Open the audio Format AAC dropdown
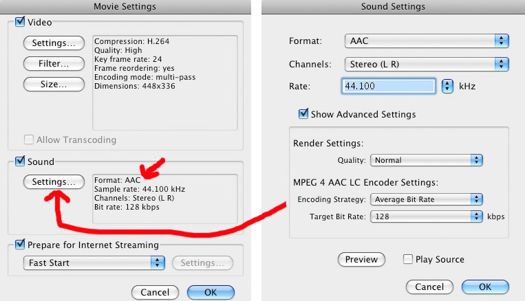 [x=426, y=41]
